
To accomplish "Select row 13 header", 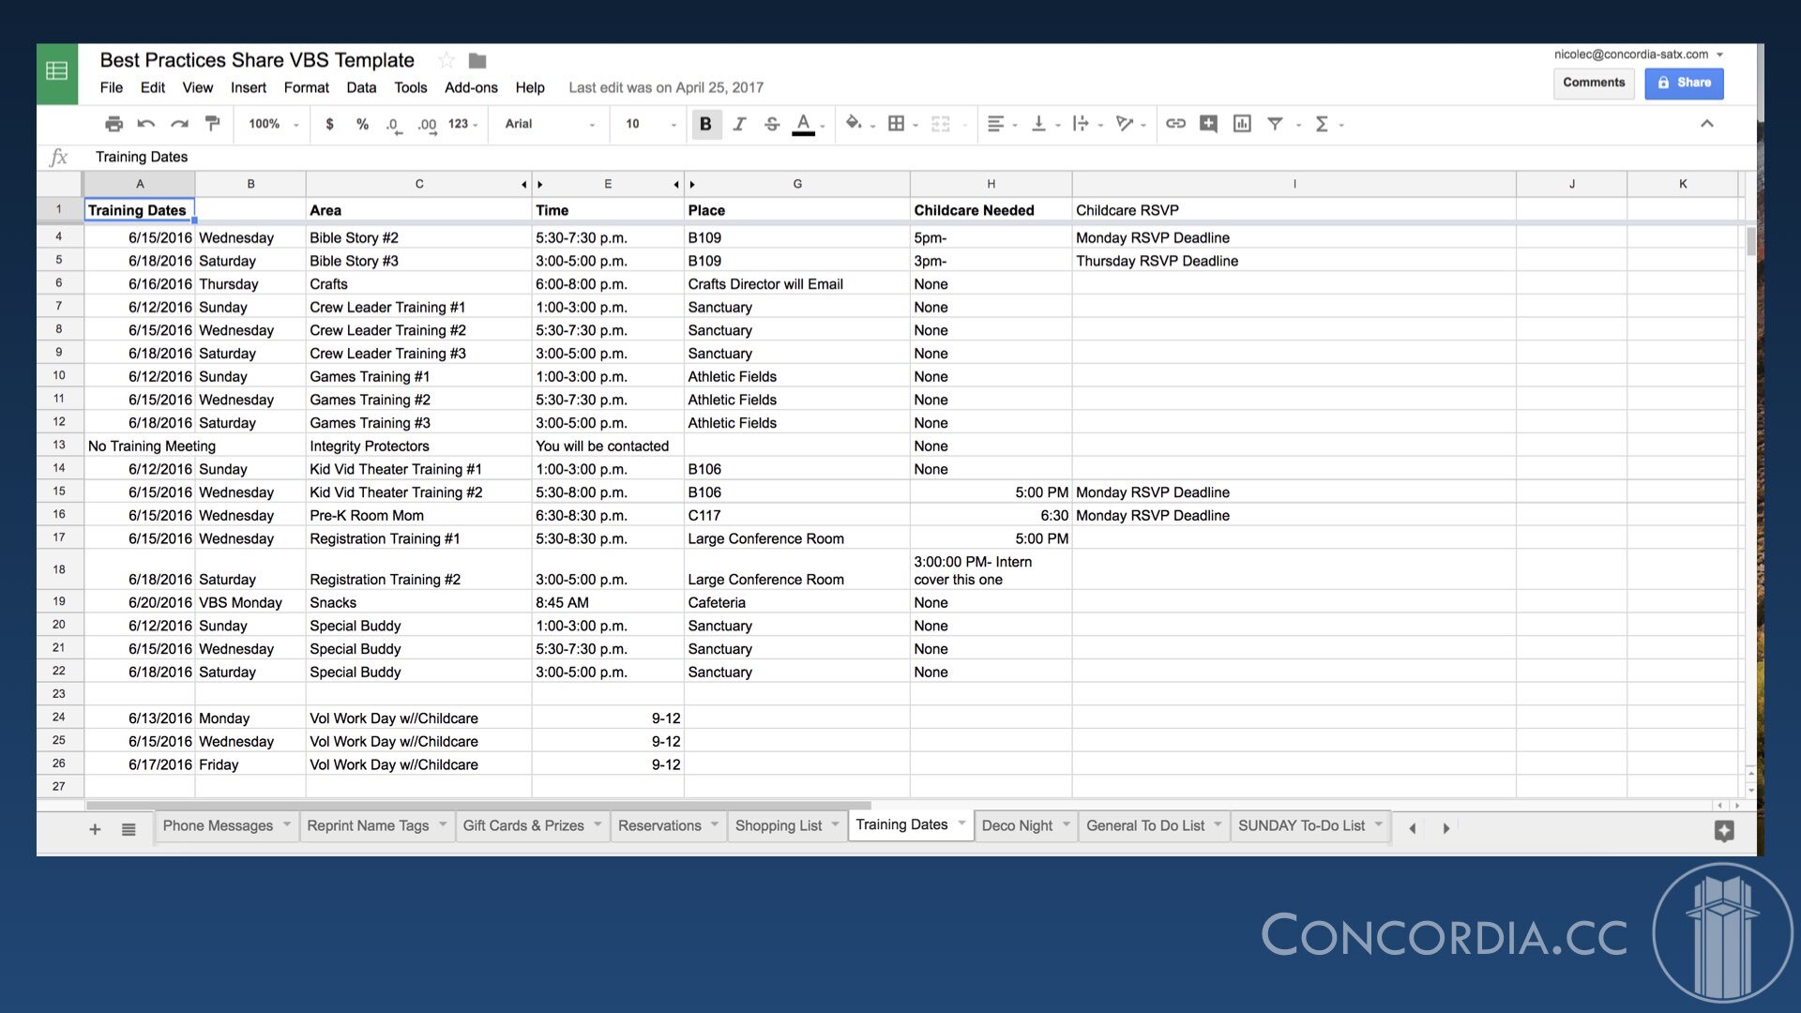I will click(x=59, y=445).
